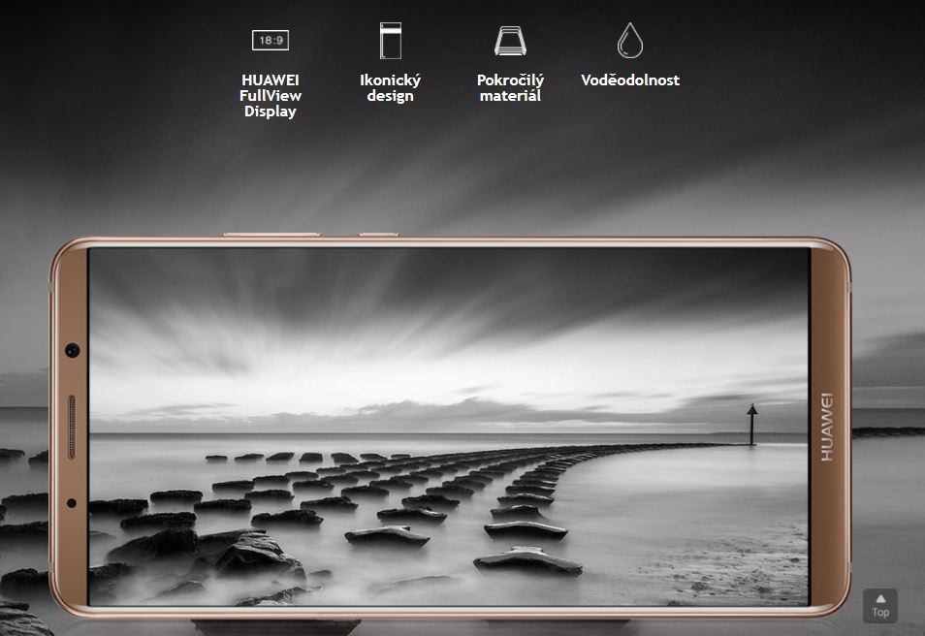This screenshot has height=636, width=925.
Task: Click the Ikonický design phone icon
Action: [391, 40]
